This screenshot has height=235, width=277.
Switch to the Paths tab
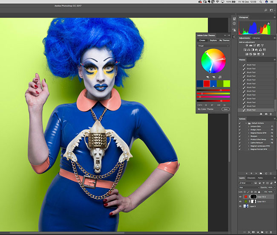[x=260, y=178]
